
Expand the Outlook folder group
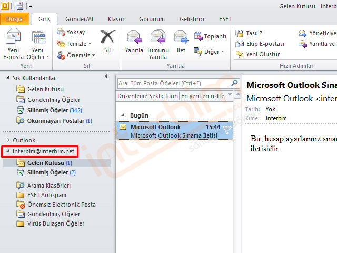coord(8,140)
